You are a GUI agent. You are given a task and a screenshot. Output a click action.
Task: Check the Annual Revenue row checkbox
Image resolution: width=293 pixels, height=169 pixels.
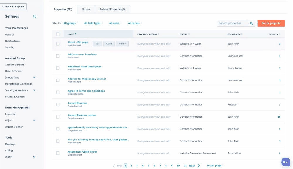point(58,104)
